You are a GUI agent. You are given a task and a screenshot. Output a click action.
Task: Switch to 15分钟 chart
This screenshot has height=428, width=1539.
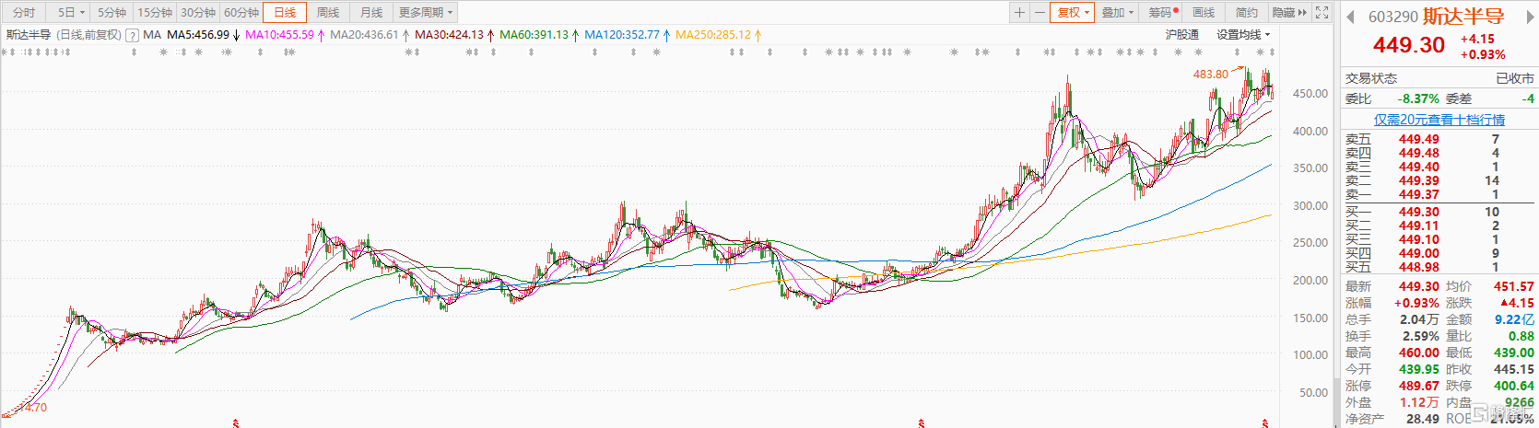155,13
